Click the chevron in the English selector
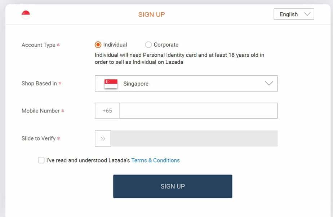The height and width of the screenshot is (217, 333). point(307,14)
